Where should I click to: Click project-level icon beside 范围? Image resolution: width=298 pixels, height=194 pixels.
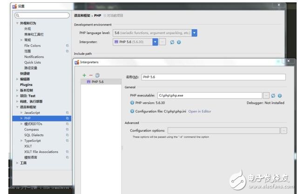pyautogui.click(x=67, y=51)
